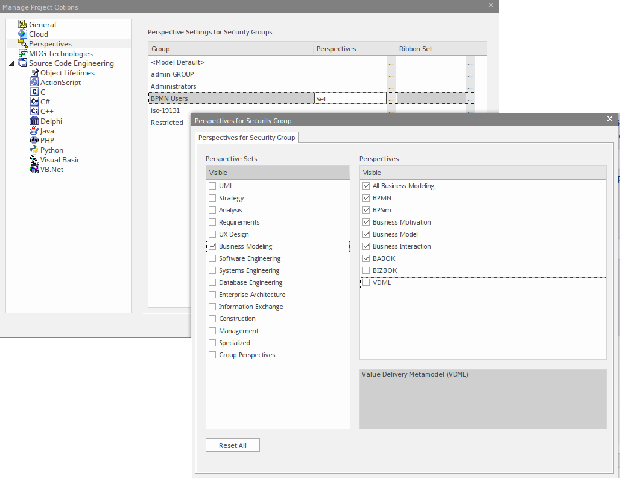Click the Reset All button
The image size is (620, 478).
232,445
